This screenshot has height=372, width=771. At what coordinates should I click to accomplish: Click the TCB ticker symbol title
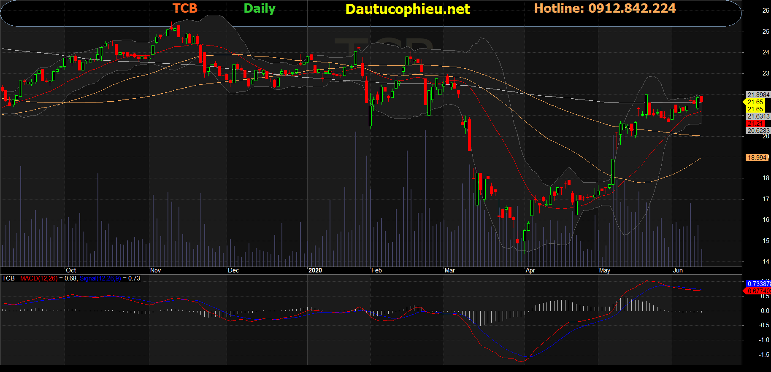[185, 8]
